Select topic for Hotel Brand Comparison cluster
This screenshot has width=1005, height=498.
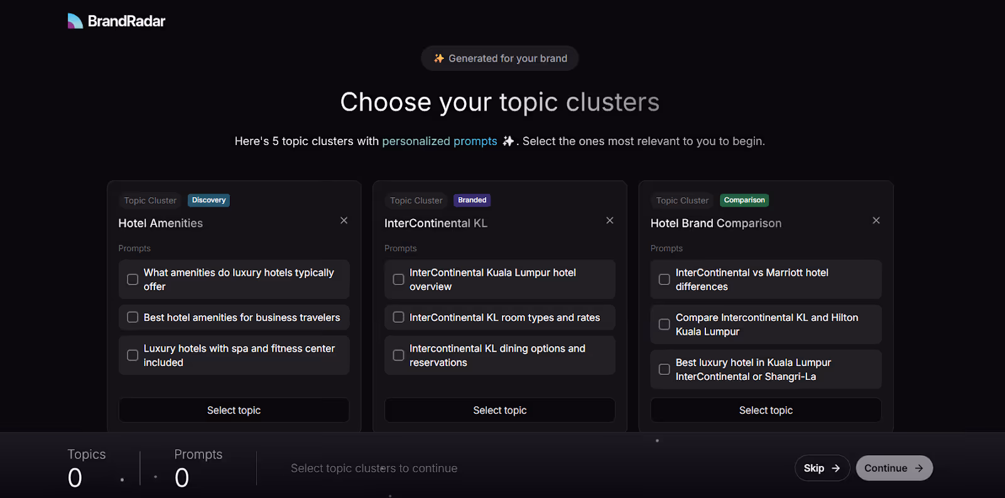pos(766,410)
